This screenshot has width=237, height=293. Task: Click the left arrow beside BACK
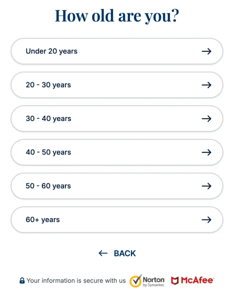pos(103,253)
